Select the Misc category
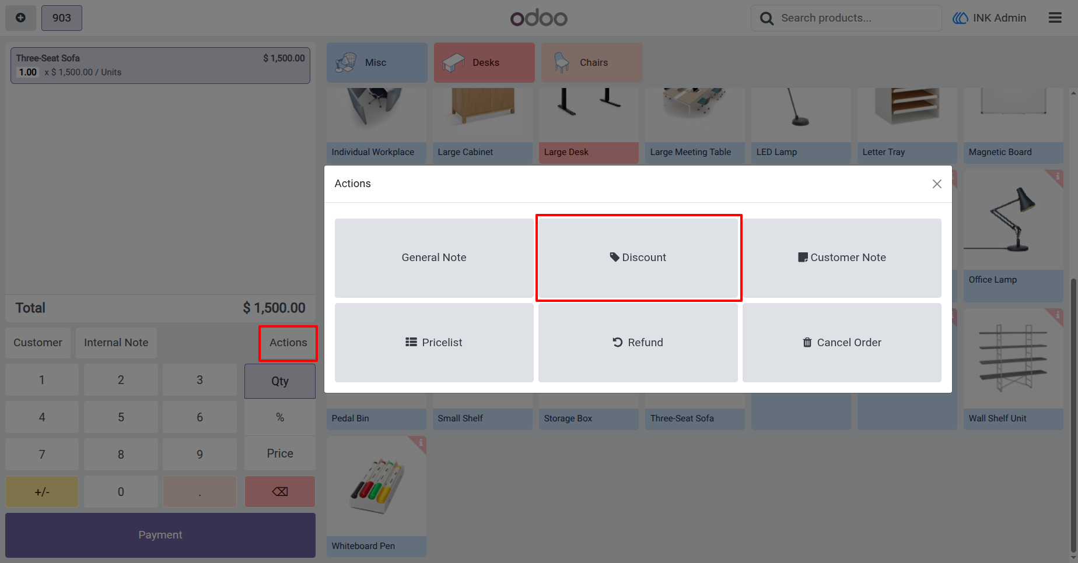 click(377, 62)
